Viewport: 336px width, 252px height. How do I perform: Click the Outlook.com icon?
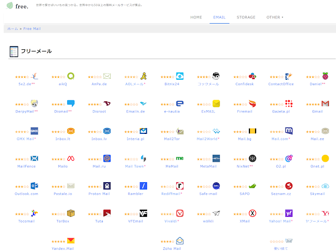[x=34, y=186]
